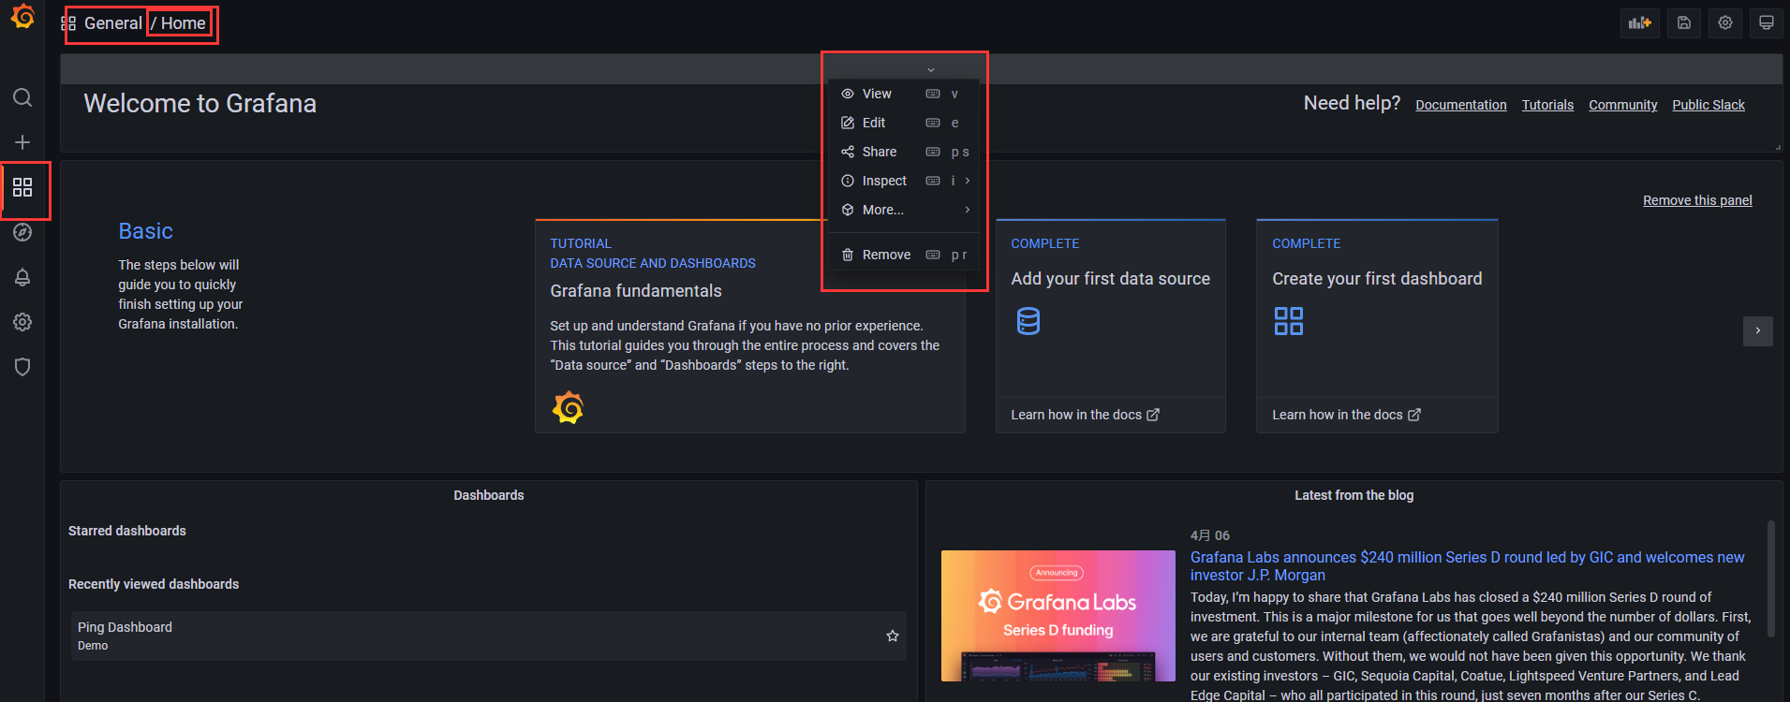
Task: Open the Public Slack link
Action: tap(1709, 105)
